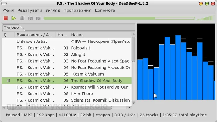Select track 04 No Fear Featuring Akoustik Dr.
This screenshot has width=217, height=122.
[67, 68]
